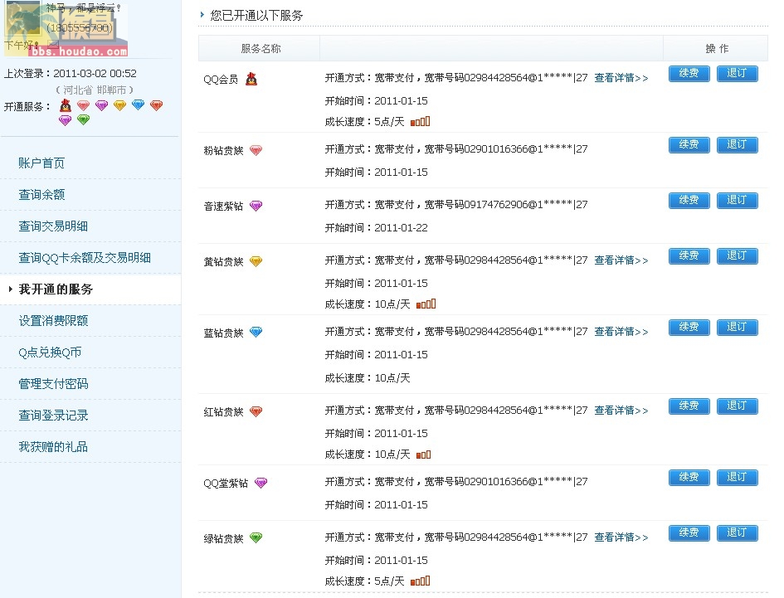This screenshot has height=598, width=784.
Task: Open 查询余额 in the sidebar menu
Action: [41, 195]
